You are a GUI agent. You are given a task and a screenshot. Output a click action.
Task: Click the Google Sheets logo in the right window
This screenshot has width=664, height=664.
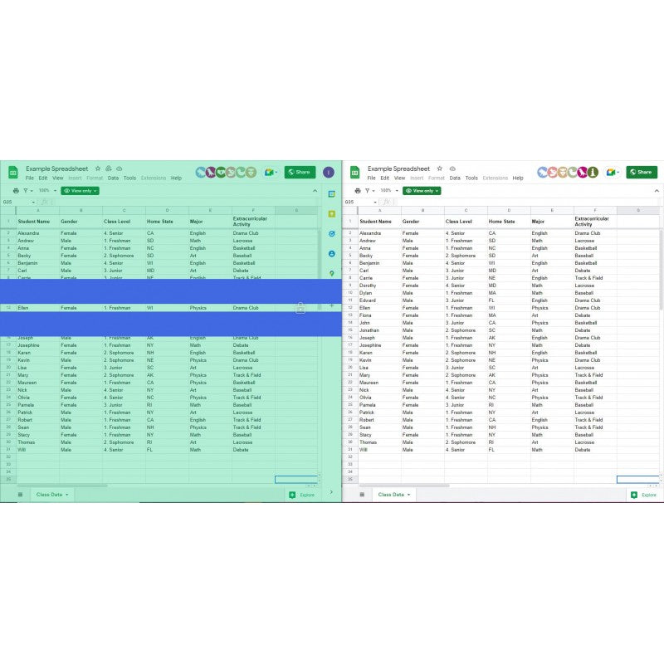(354, 173)
